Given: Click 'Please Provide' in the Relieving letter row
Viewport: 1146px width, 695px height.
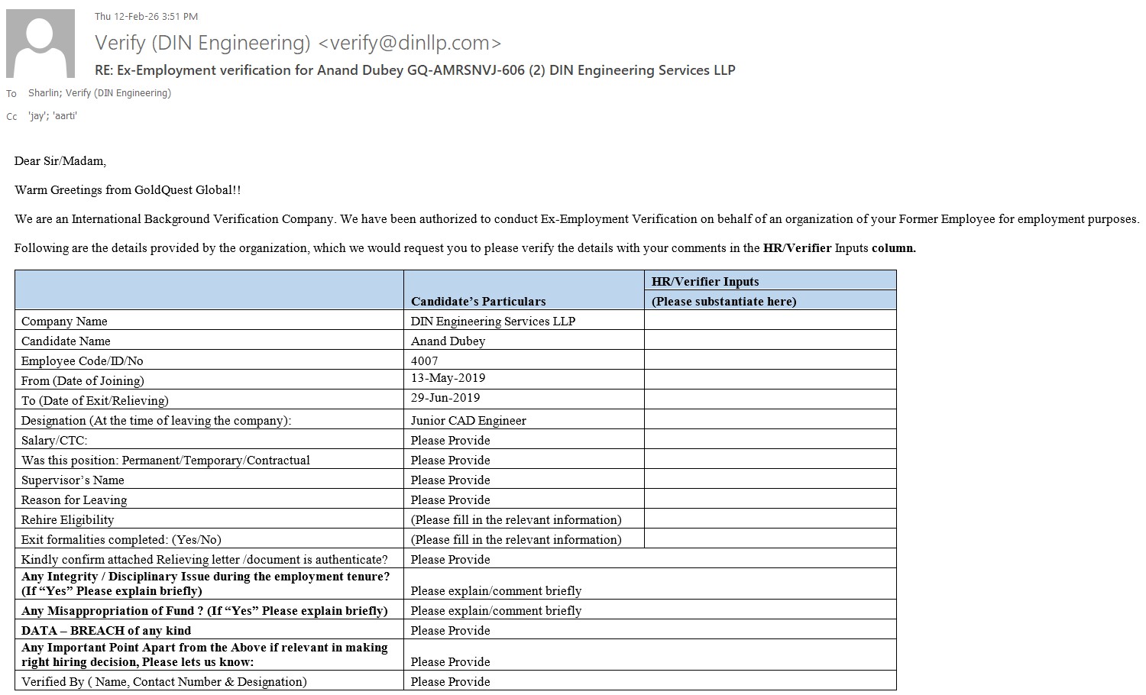Looking at the screenshot, I should [450, 559].
